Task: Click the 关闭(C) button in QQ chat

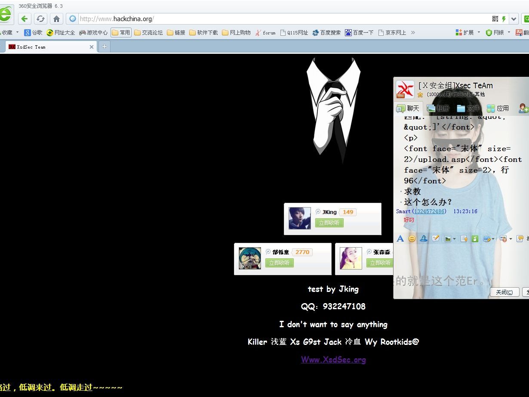Action: tap(504, 292)
